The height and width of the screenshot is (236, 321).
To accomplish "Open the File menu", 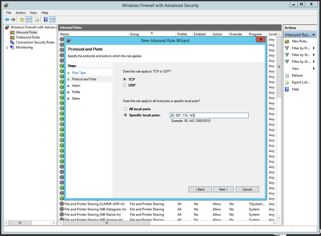I will [x=9, y=13].
